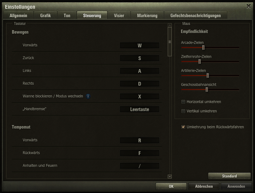Image resolution: width=255 pixels, height=193 pixels.
Task: Click the info icon next to Wanne blockieren
Action: click(x=88, y=96)
